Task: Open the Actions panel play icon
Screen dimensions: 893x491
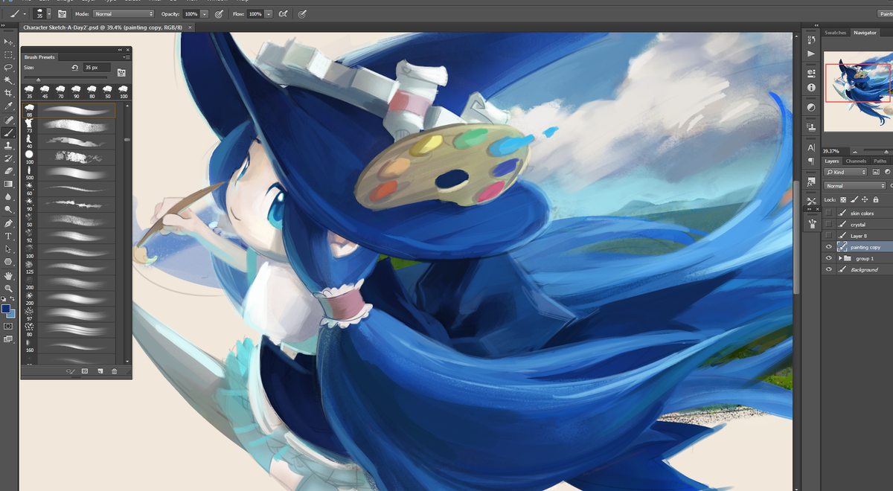Action: [x=811, y=54]
